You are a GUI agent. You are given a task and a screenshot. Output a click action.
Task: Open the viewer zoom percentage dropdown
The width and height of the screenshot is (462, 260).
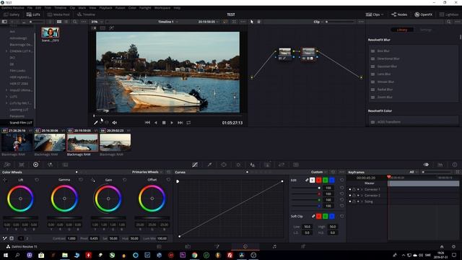pyautogui.click(x=97, y=22)
